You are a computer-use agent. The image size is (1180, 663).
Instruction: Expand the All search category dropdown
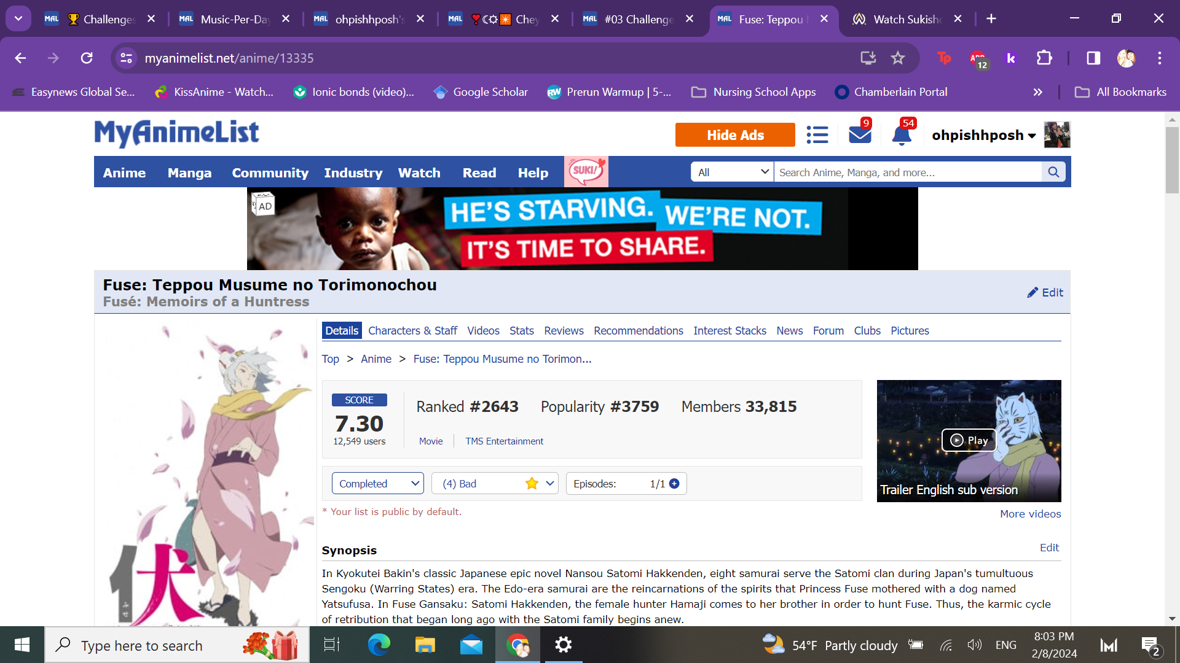pyautogui.click(x=732, y=173)
